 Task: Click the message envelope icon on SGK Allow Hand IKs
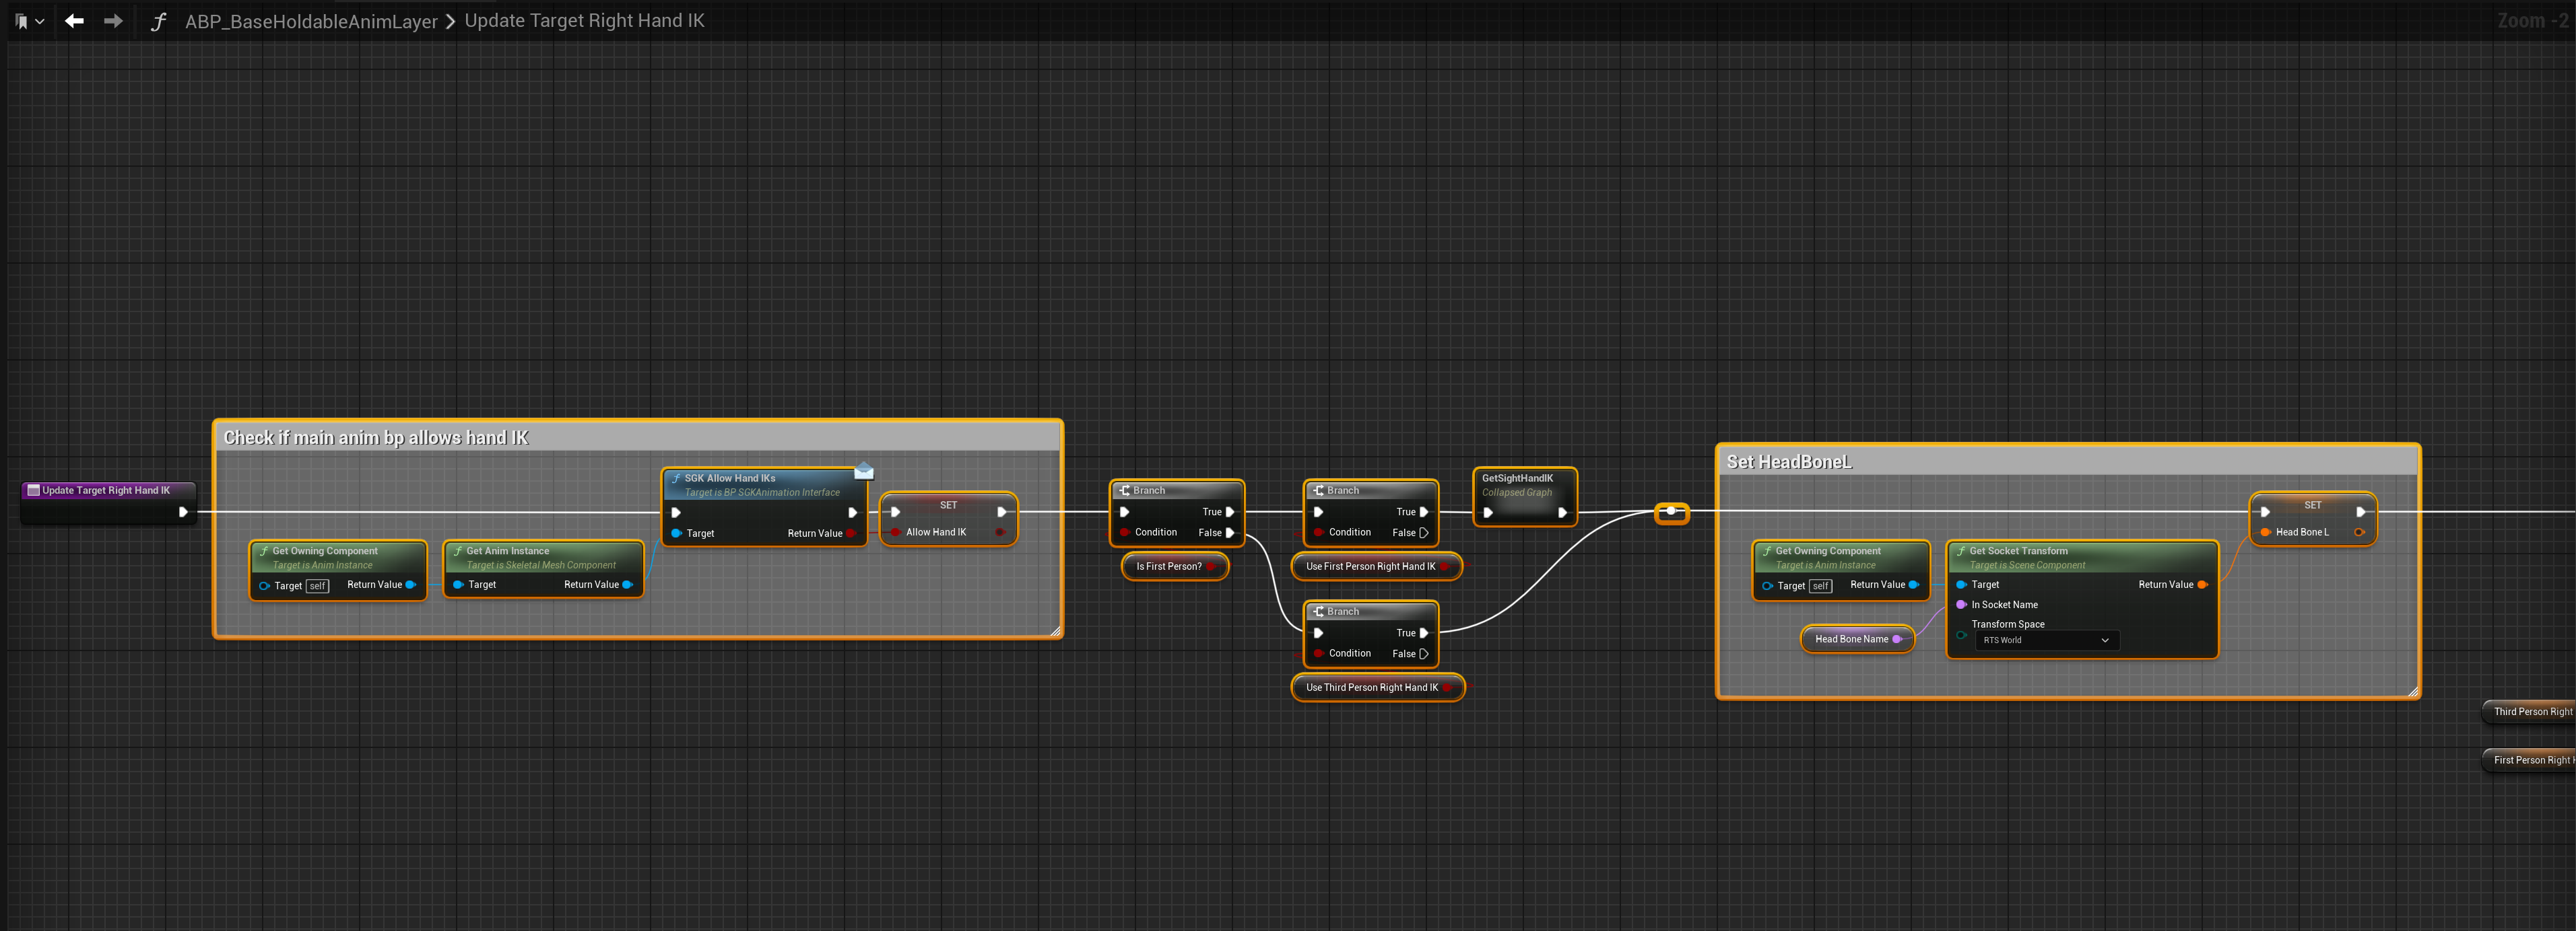[864, 472]
